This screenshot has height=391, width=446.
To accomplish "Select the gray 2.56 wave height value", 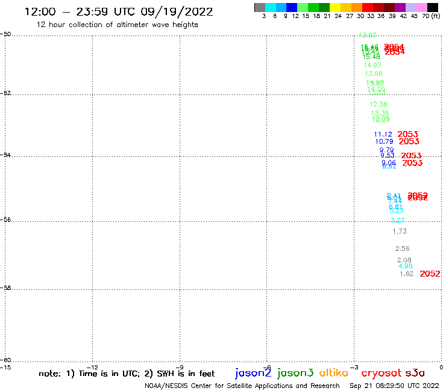I will (x=402, y=248).
